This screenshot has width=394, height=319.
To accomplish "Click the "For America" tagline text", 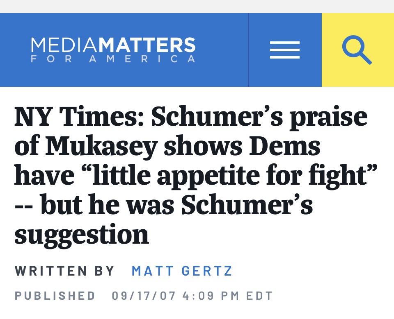I will [113, 59].
